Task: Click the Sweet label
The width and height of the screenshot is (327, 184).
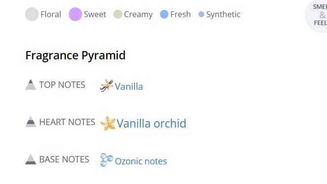Action: tap(95, 14)
